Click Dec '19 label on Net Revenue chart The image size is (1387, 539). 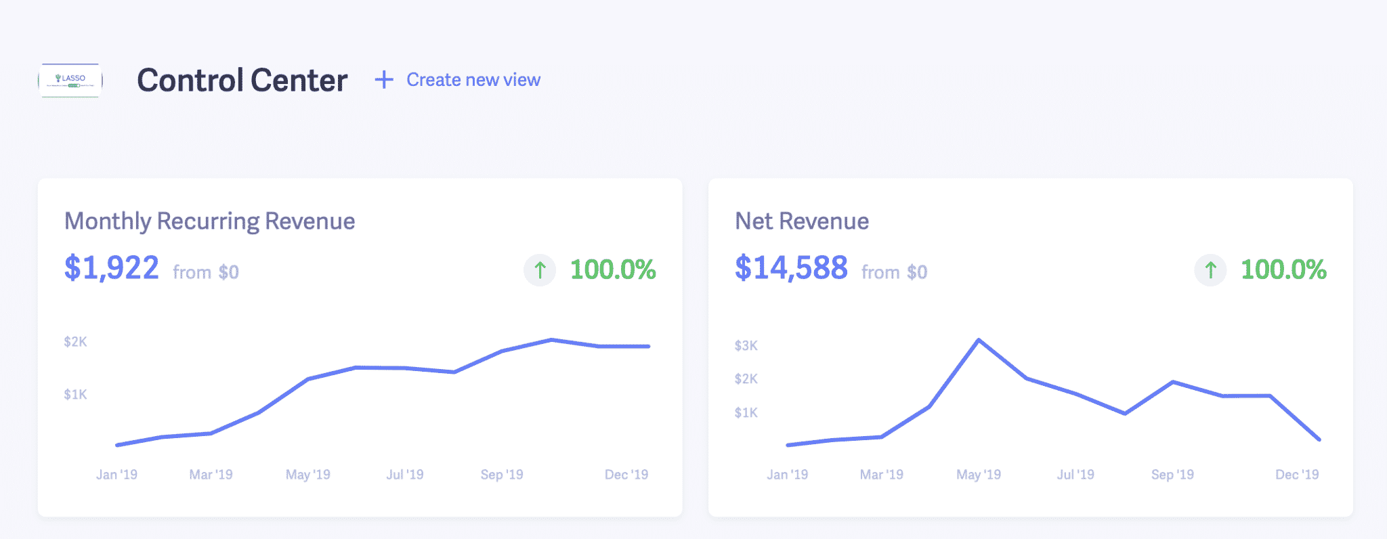(x=1297, y=475)
